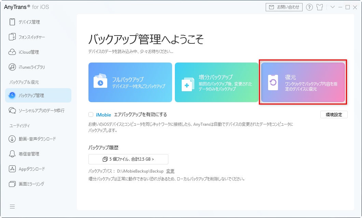
Task: Click the お問い合わせ contact button
Action: (x=284, y=7)
